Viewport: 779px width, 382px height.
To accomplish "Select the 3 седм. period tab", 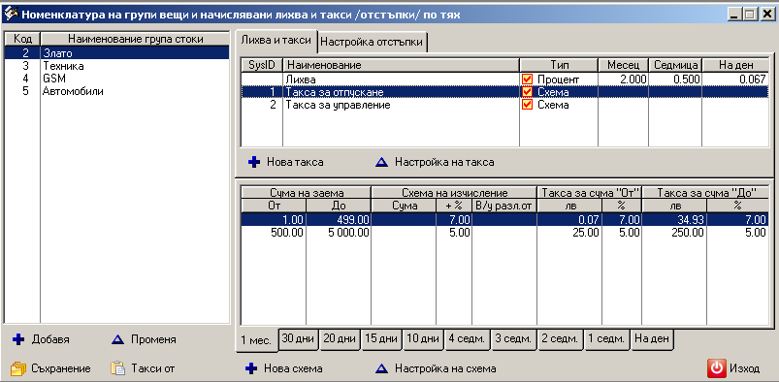I will (x=514, y=338).
